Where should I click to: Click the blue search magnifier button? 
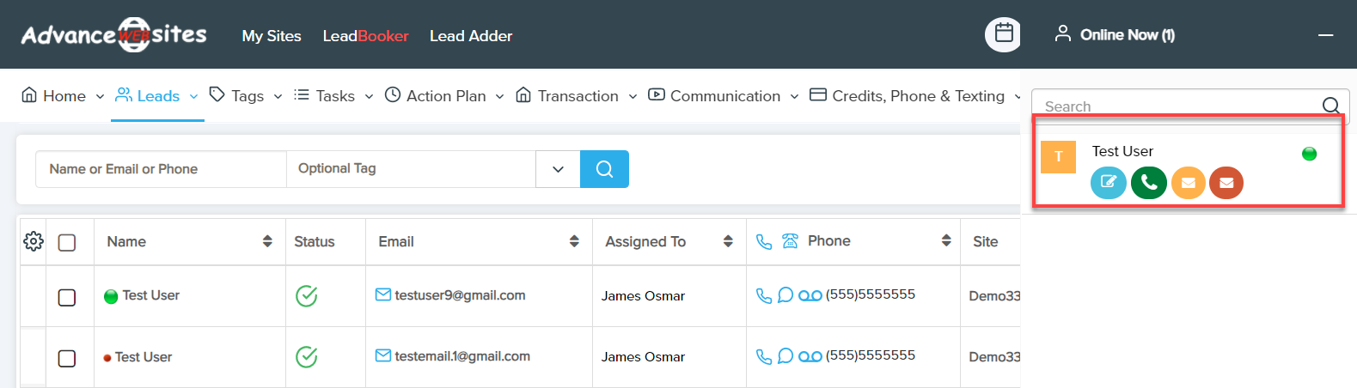604,169
